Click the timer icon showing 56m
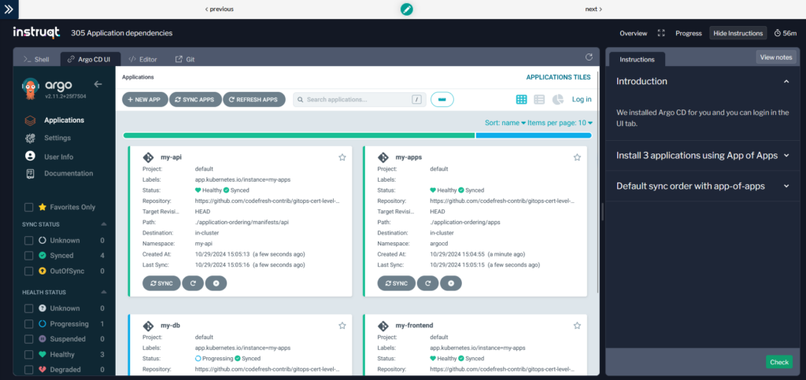The height and width of the screenshot is (380, 806). [777, 33]
